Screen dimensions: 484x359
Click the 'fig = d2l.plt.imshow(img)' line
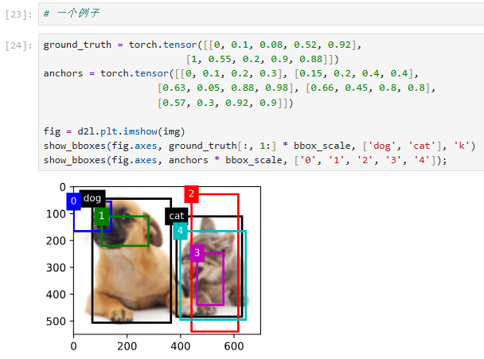(114, 131)
